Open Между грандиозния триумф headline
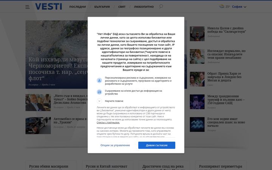272x170 pixels. [x=226, y=100]
